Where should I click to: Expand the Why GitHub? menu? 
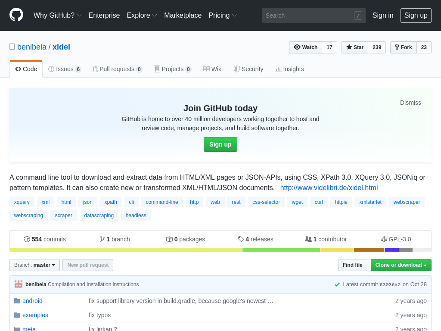click(57, 16)
